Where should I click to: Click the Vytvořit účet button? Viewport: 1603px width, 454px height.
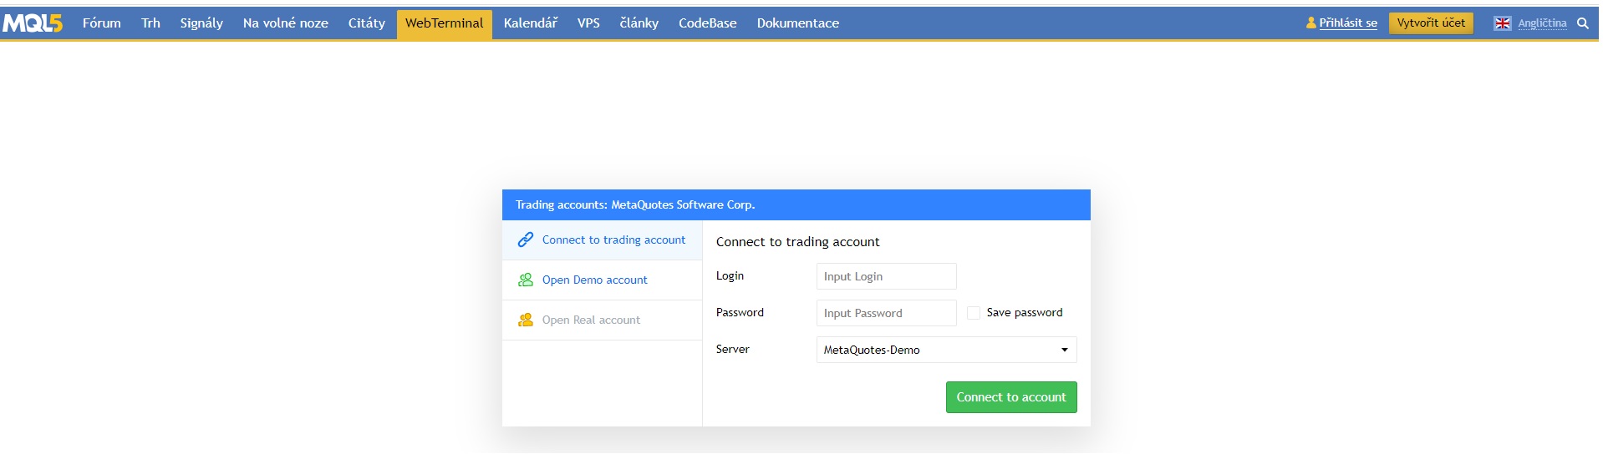[x=1430, y=23]
